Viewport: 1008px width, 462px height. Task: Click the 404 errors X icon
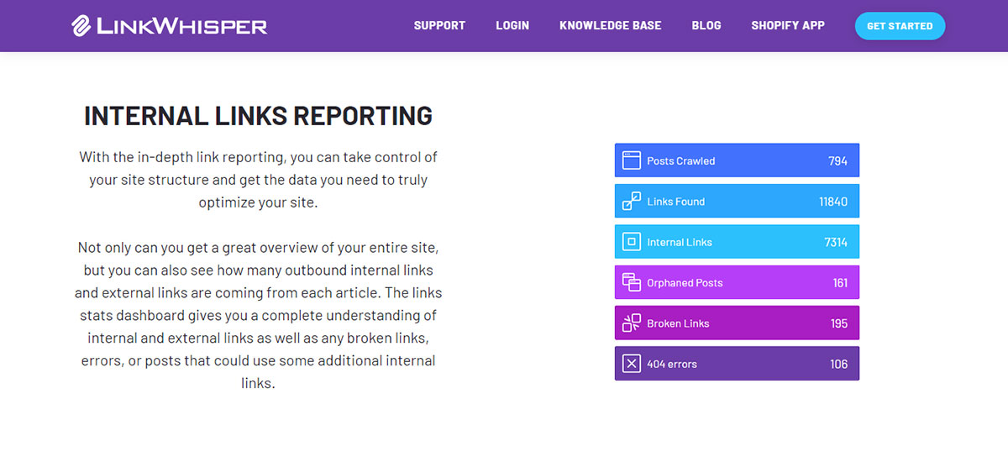pos(631,364)
